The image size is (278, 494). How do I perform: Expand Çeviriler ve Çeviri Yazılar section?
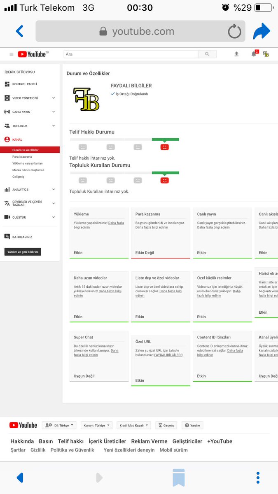pyautogui.click(x=54, y=203)
